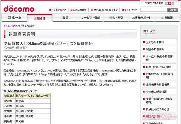The width and height of the screenshot is (181, 124).
Task: Open the 企業情報 tab
Action: click(x=167, y=18)
